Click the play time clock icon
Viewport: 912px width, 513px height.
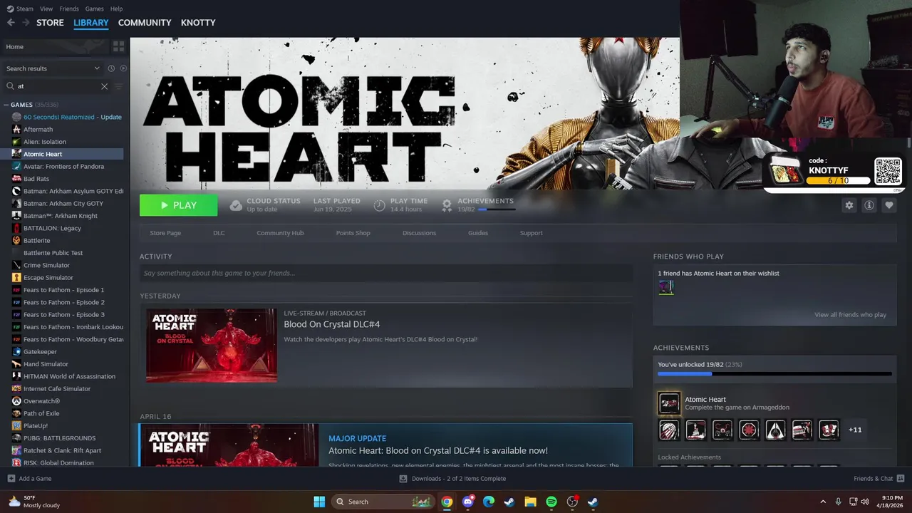click(380, 205)
